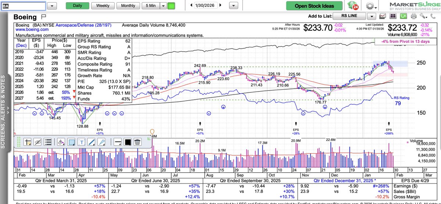Viewport: 441px width, 204px height.
Task: Open the drawings list tool
Action: coord(47,142)
